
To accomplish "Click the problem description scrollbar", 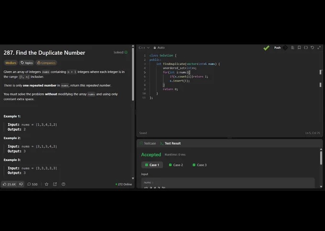I will (133, 74).
